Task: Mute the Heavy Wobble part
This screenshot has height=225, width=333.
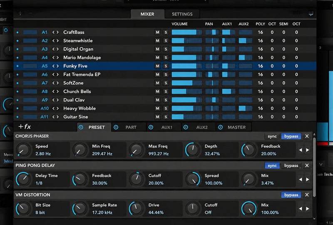Action: coord(157,109)
